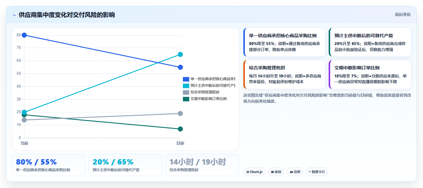The height and width of the screenshot is (188, 423).
Task: Click the 进度 tag
Action: pyautogui.click(x=295, y=172)
